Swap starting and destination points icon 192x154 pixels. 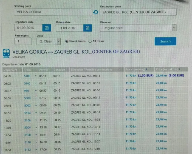click(96, 12)
